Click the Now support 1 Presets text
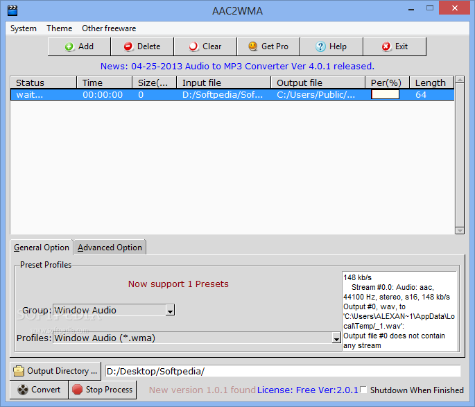Image resolution: width=475 pixels, height=407 pixels. pos(178,284)
